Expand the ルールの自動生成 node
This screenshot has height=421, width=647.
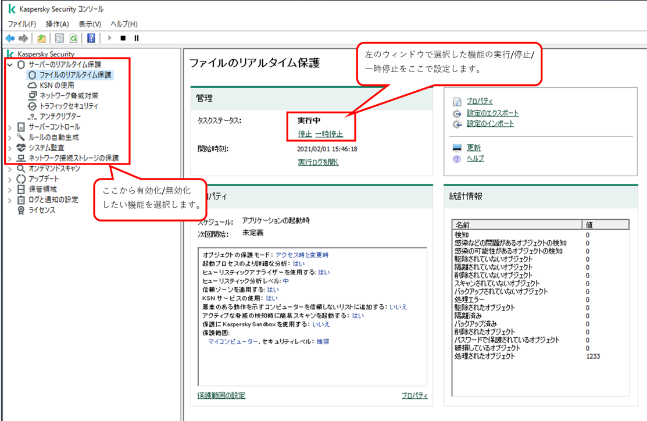click(10, 137)
